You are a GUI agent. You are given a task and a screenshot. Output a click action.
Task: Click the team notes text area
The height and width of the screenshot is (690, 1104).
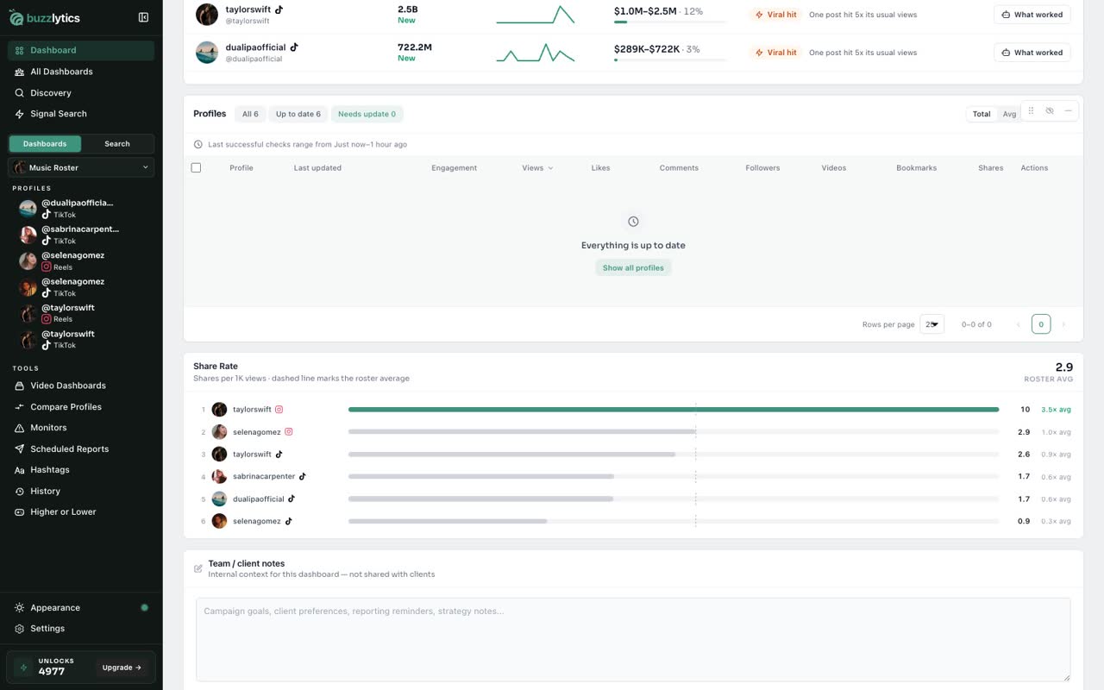point(633,640)
